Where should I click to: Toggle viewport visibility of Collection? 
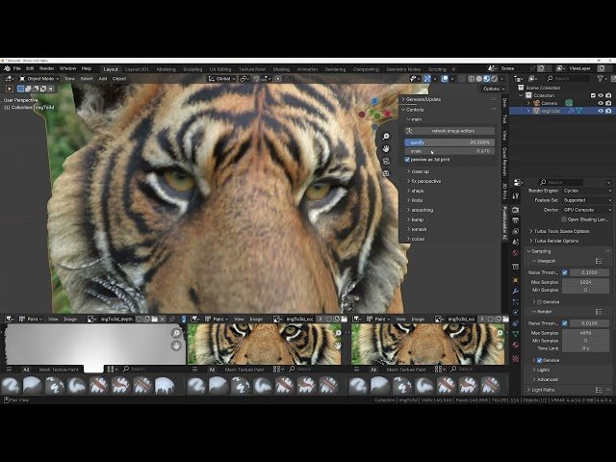[601, 95]
